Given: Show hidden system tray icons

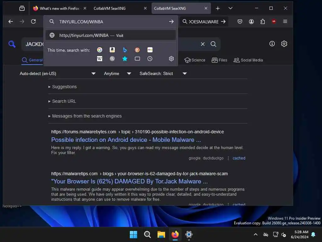Looking at the screenshot, I should pos(256,234).
